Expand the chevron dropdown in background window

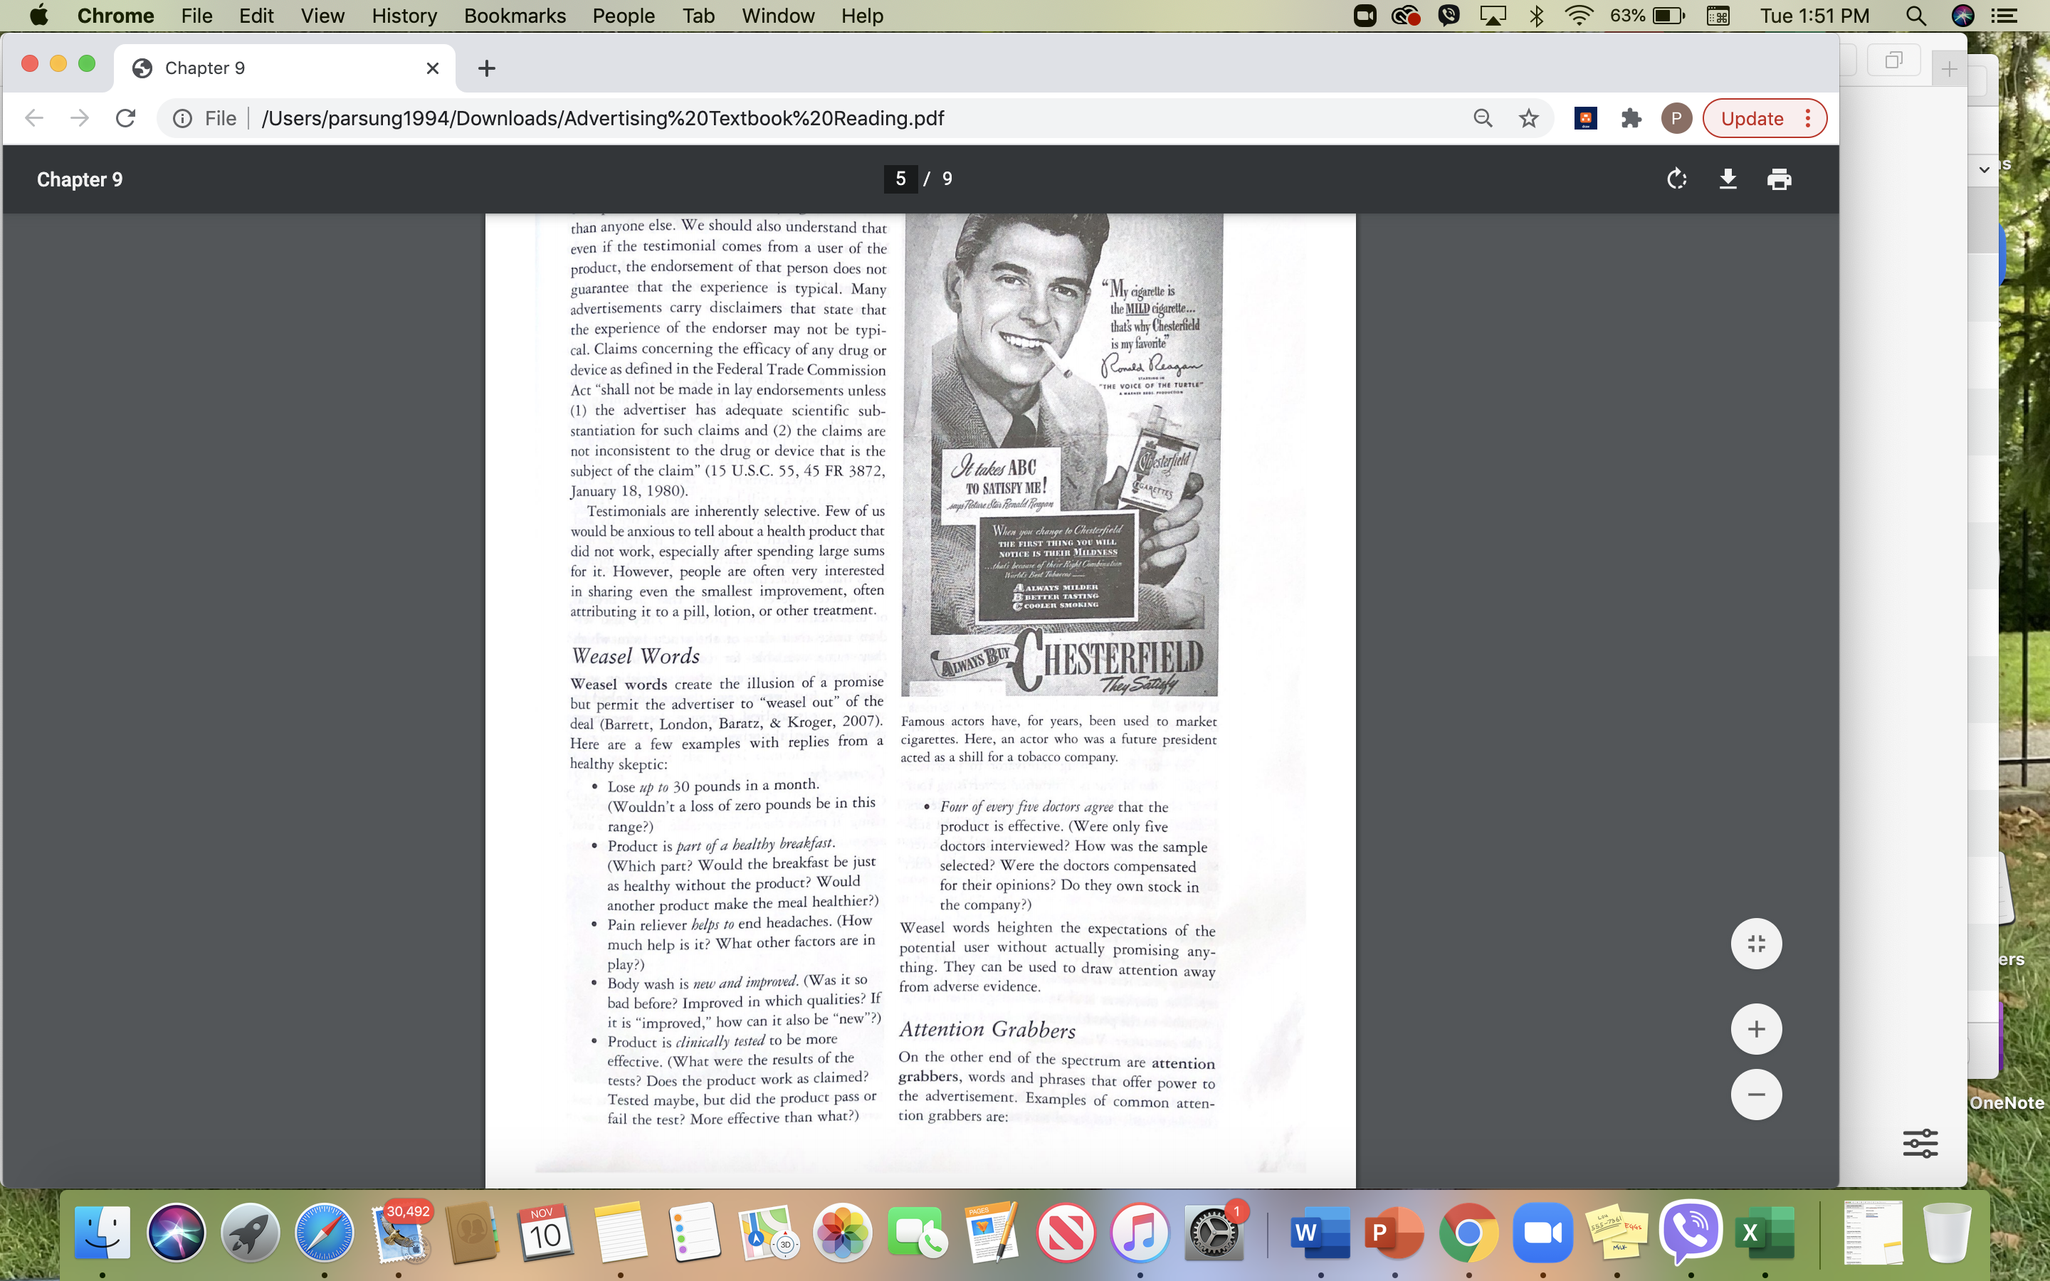[1984, 169]
